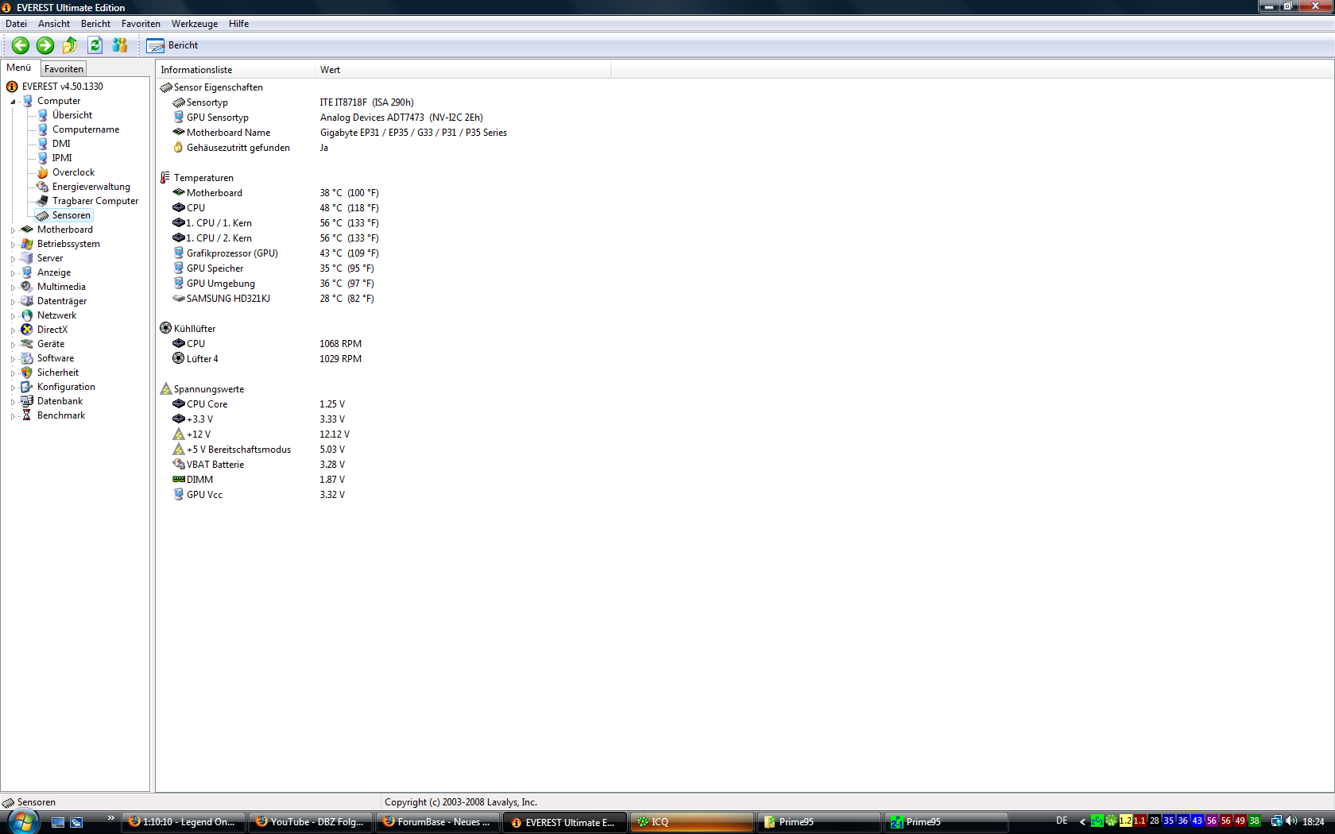This screenshot has width=1335, height=834.
Task: Click the users/community toolbar icon
Action: [x=120, y=45]
